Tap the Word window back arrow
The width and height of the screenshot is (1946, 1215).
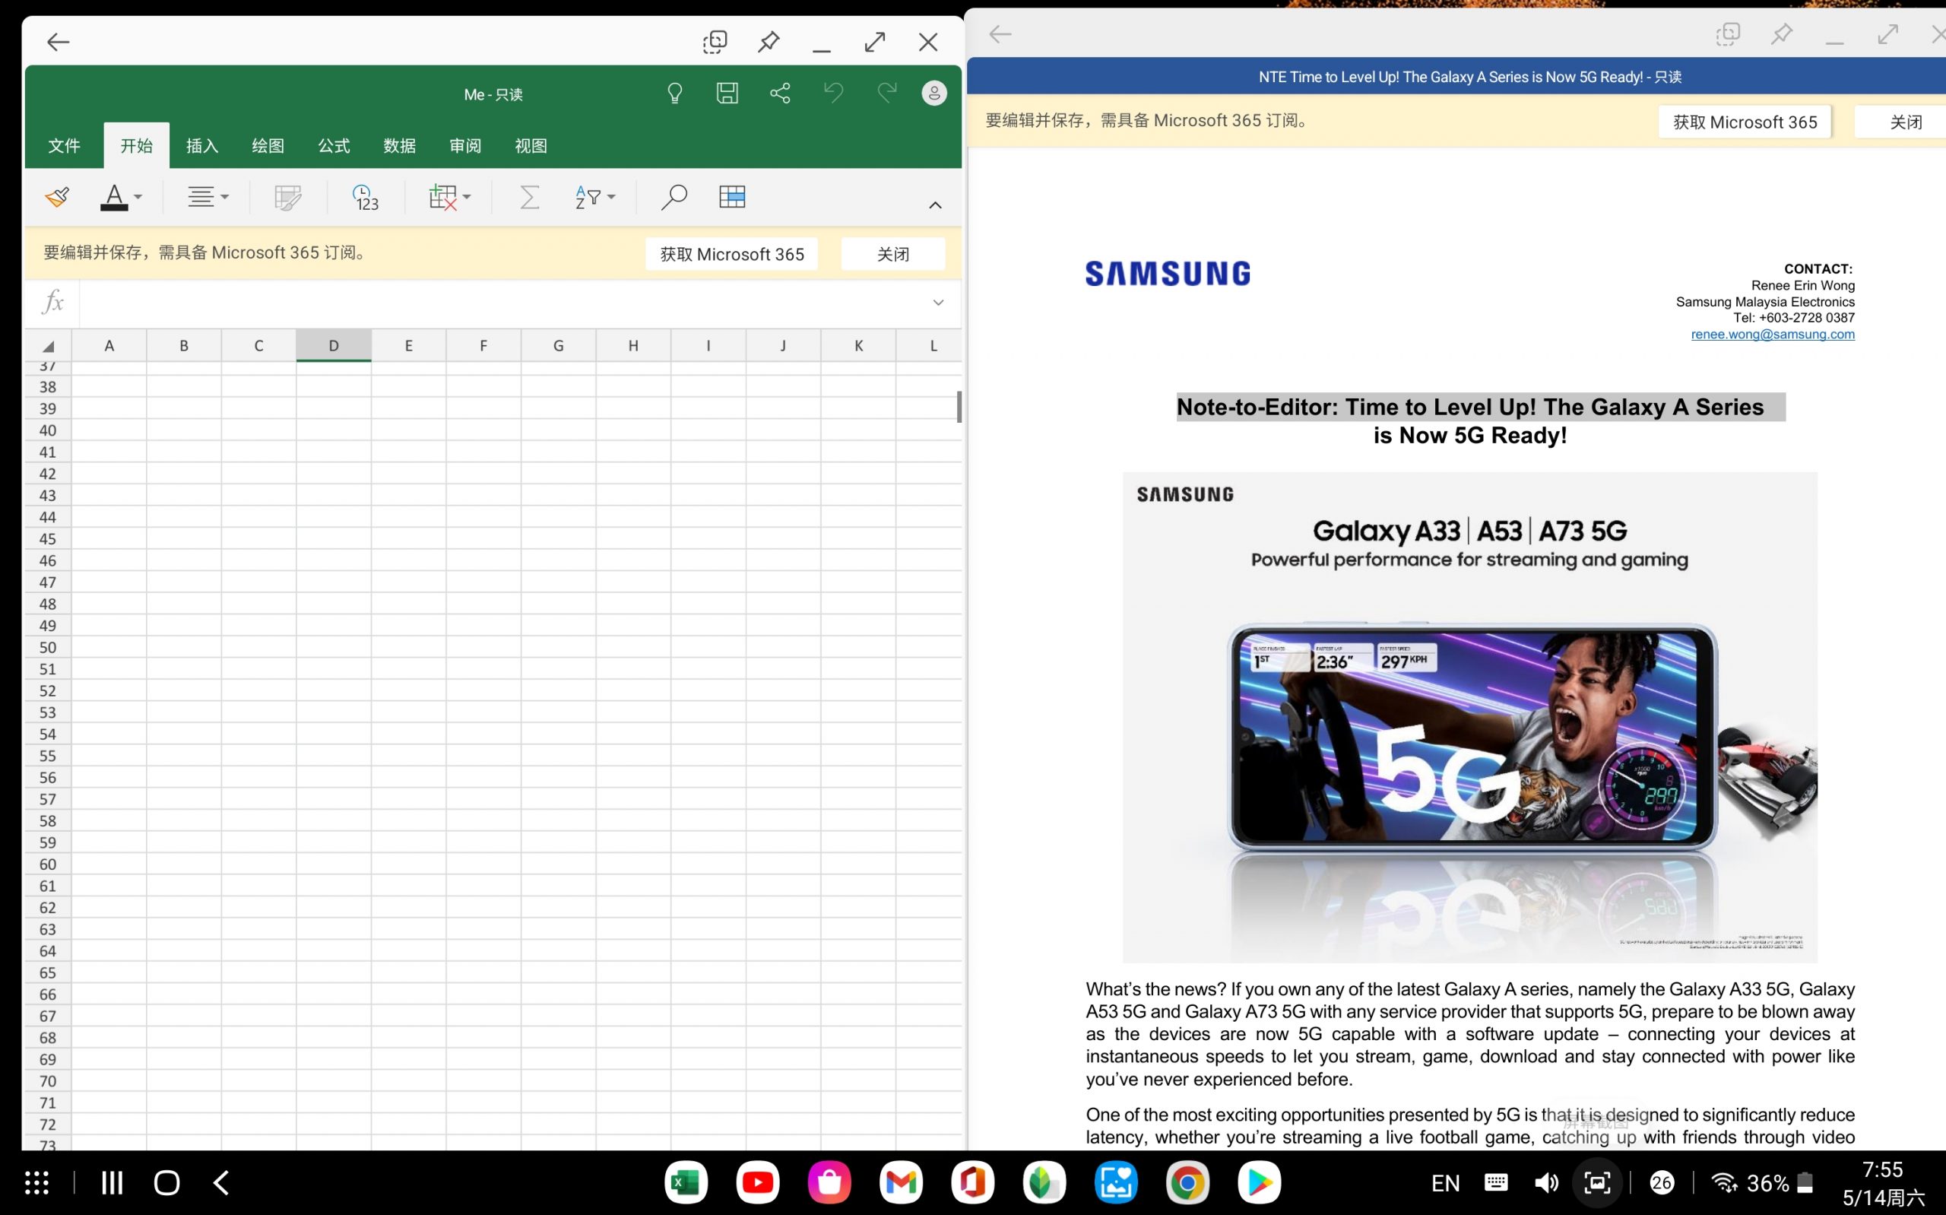[1000, 33]
